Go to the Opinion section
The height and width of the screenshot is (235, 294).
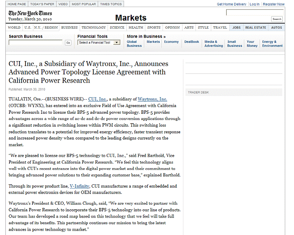click(x=172, y=27)
